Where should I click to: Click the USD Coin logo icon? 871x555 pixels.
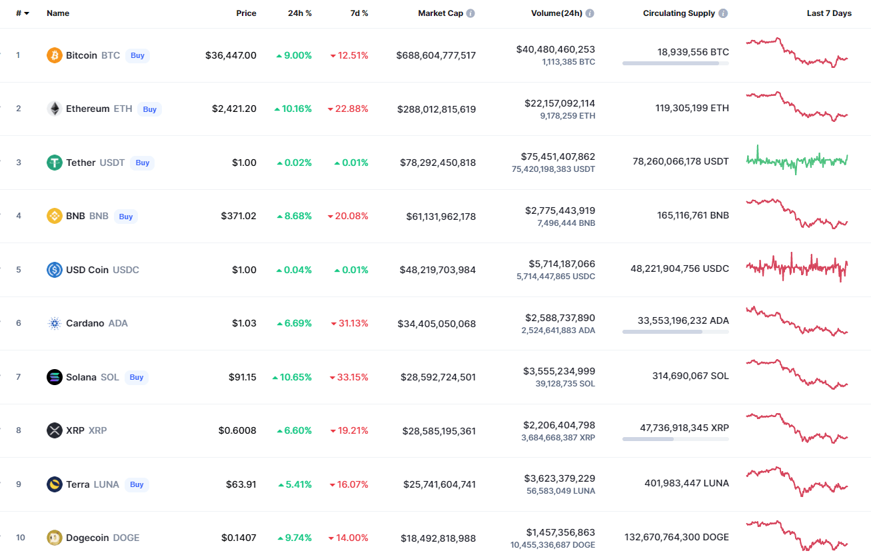(x=55, y=270)
